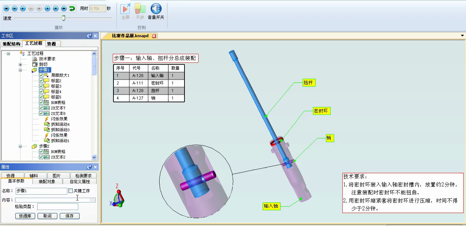Enable the 关键工序 checkbox
The width and height of the screenshot is (466, 226).
(x=71, y=191)
